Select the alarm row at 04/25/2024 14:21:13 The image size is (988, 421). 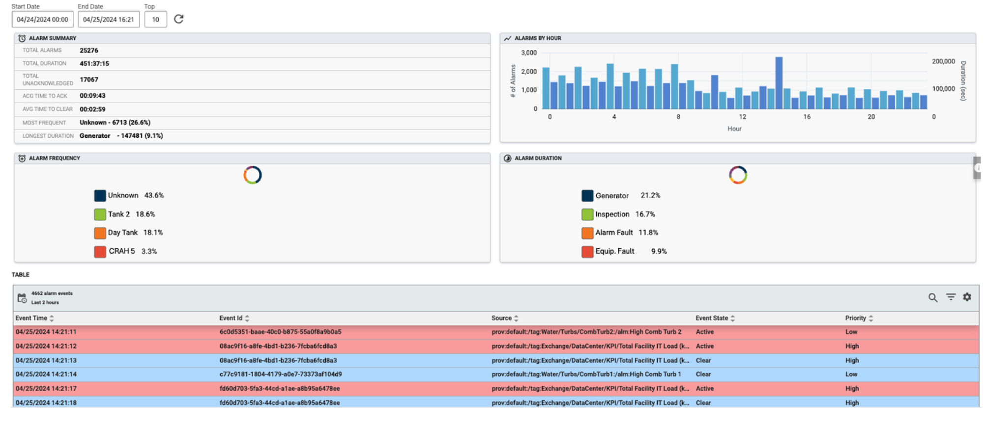[x=496, y=361]
